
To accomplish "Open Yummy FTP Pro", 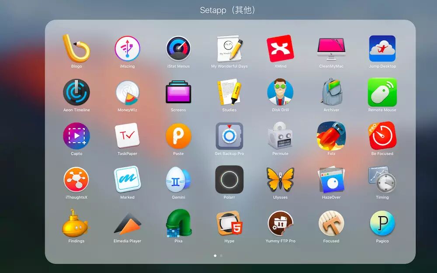I will coord(281,223).
